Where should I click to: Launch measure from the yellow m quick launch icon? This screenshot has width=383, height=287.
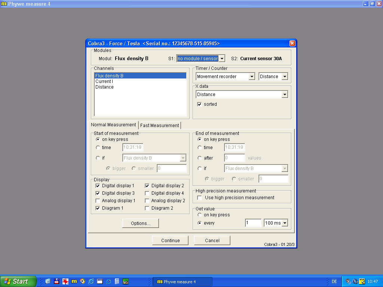74,281
